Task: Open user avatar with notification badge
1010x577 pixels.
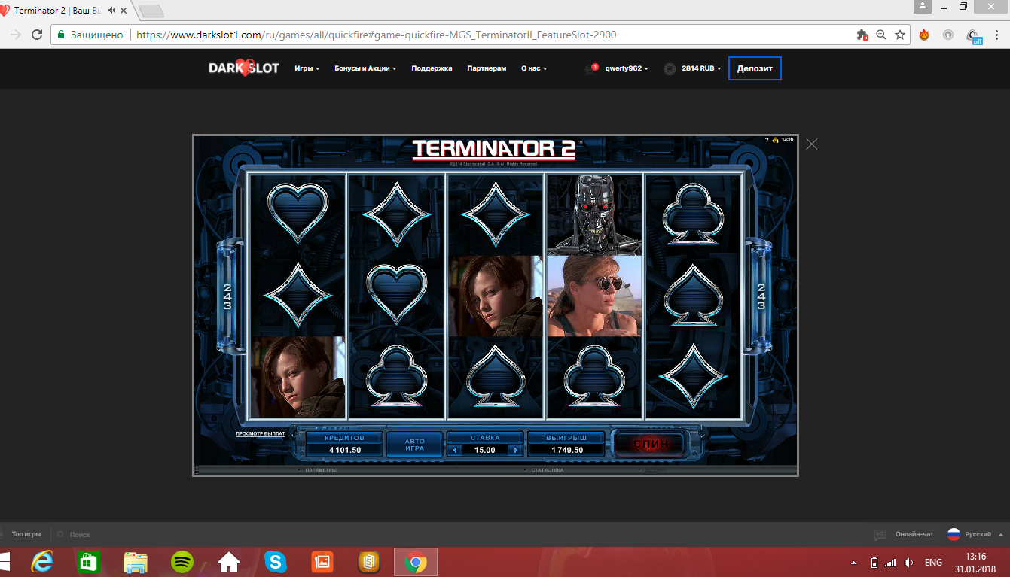Action: 591,68
